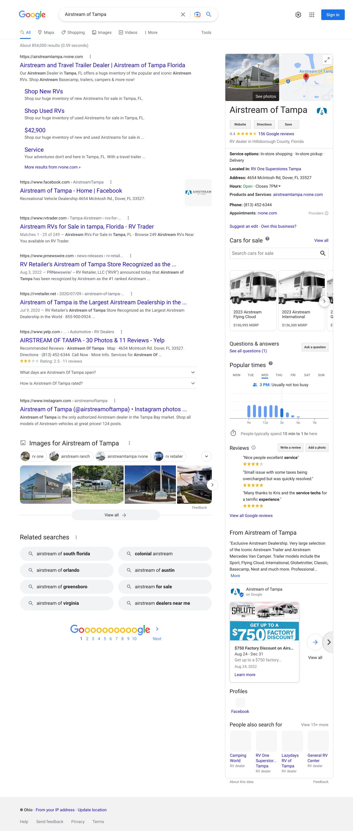The image size is (353, 831).
Task: Select 'rv one' image filter chip
Action: 34,456
